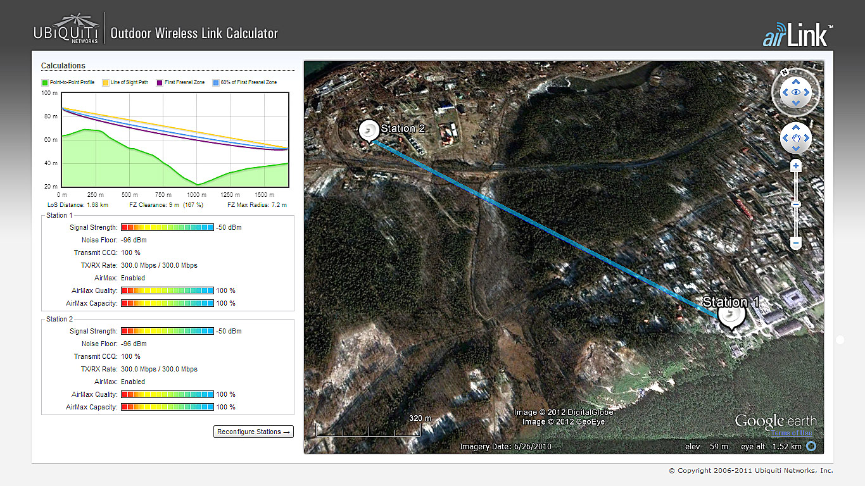Click 'Outdoor Wireless Link Calculator' title
The height and width of the screenshot is (486, 865).
194,34
